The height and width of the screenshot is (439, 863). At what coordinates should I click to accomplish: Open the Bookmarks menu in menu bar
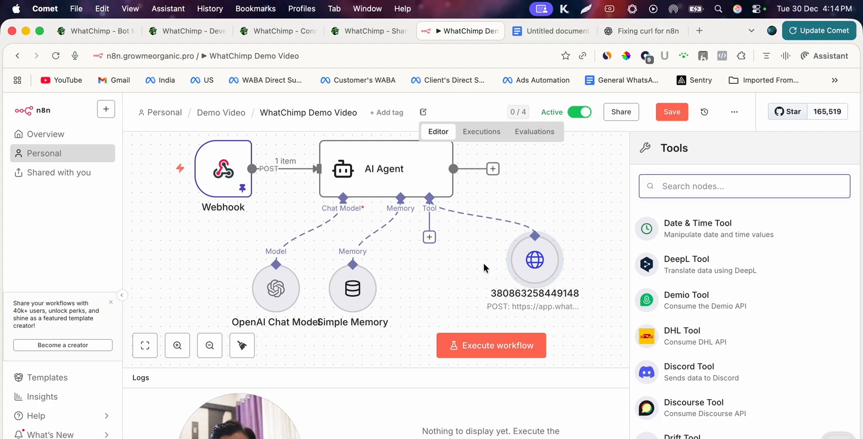255,8
